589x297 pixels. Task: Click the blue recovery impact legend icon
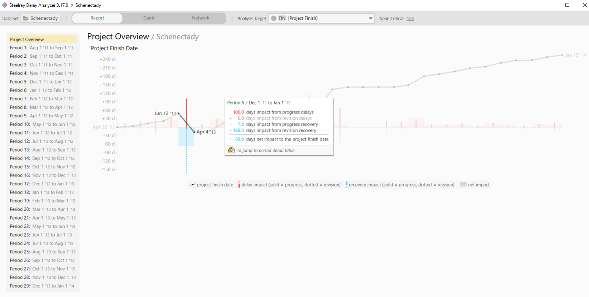(x=346, y=185)
